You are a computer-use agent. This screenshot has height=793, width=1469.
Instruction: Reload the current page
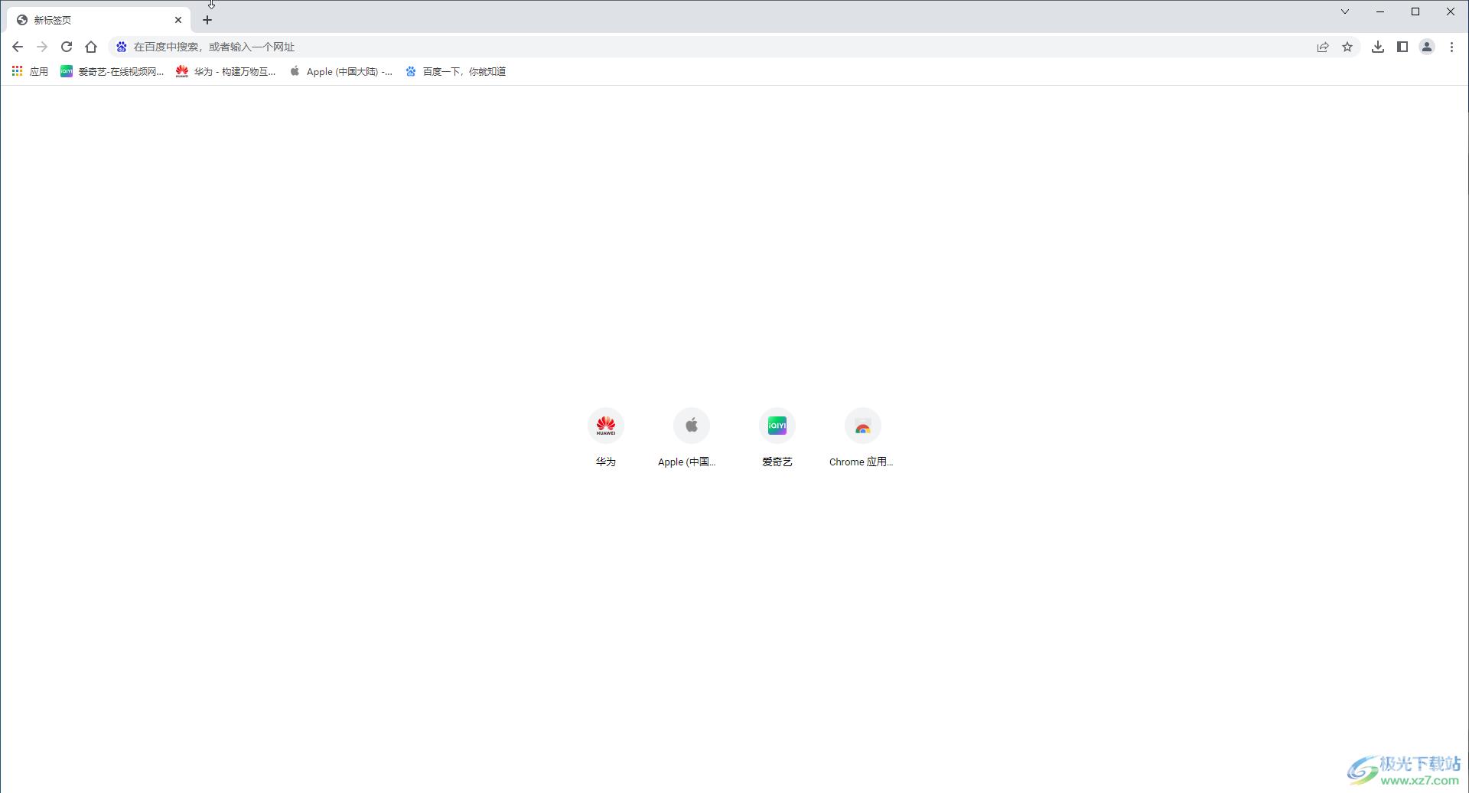pyautogui.click(x=67, y=47)
